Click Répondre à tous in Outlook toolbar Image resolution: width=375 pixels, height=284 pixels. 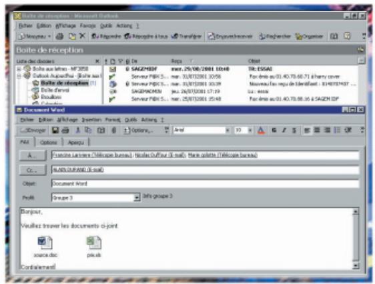coord(146,37)
